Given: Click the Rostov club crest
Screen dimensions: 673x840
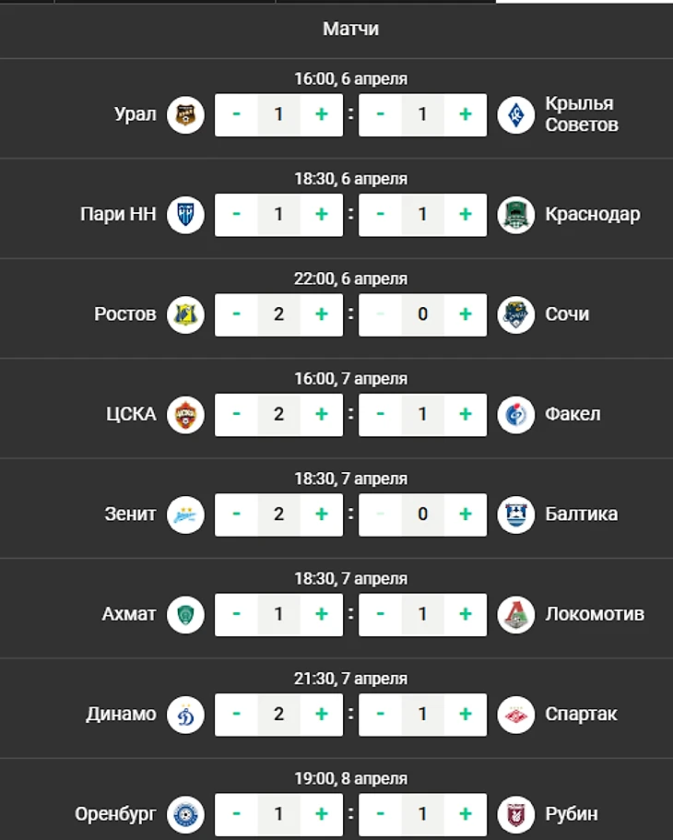Looking at the screenshot, I should click(185, 314).
